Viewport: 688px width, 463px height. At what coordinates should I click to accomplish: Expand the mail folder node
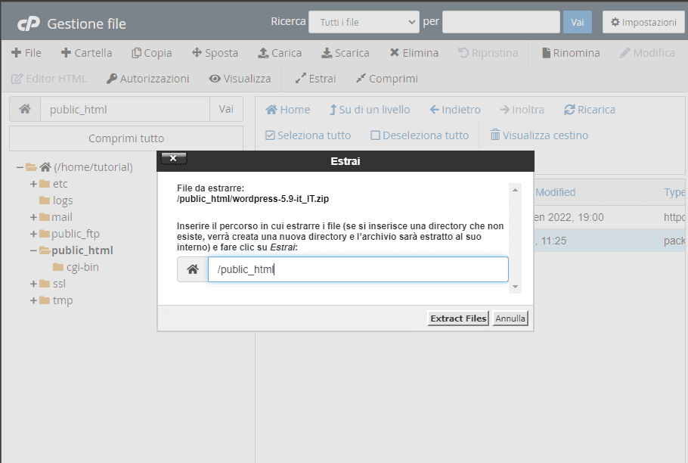(33, 217)
